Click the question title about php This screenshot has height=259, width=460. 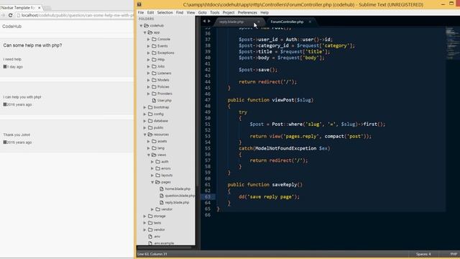pos(32,45)
